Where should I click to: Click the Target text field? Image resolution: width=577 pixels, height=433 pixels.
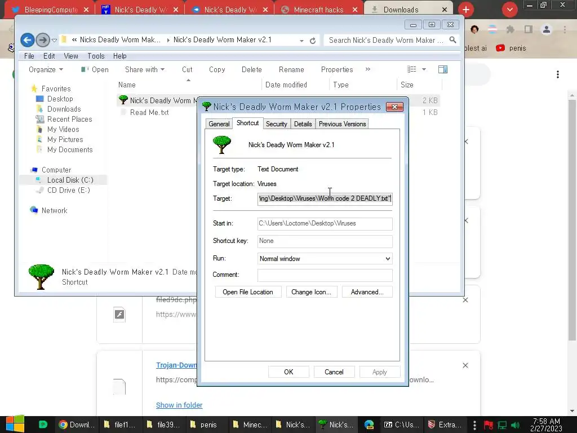coord(325,199)
